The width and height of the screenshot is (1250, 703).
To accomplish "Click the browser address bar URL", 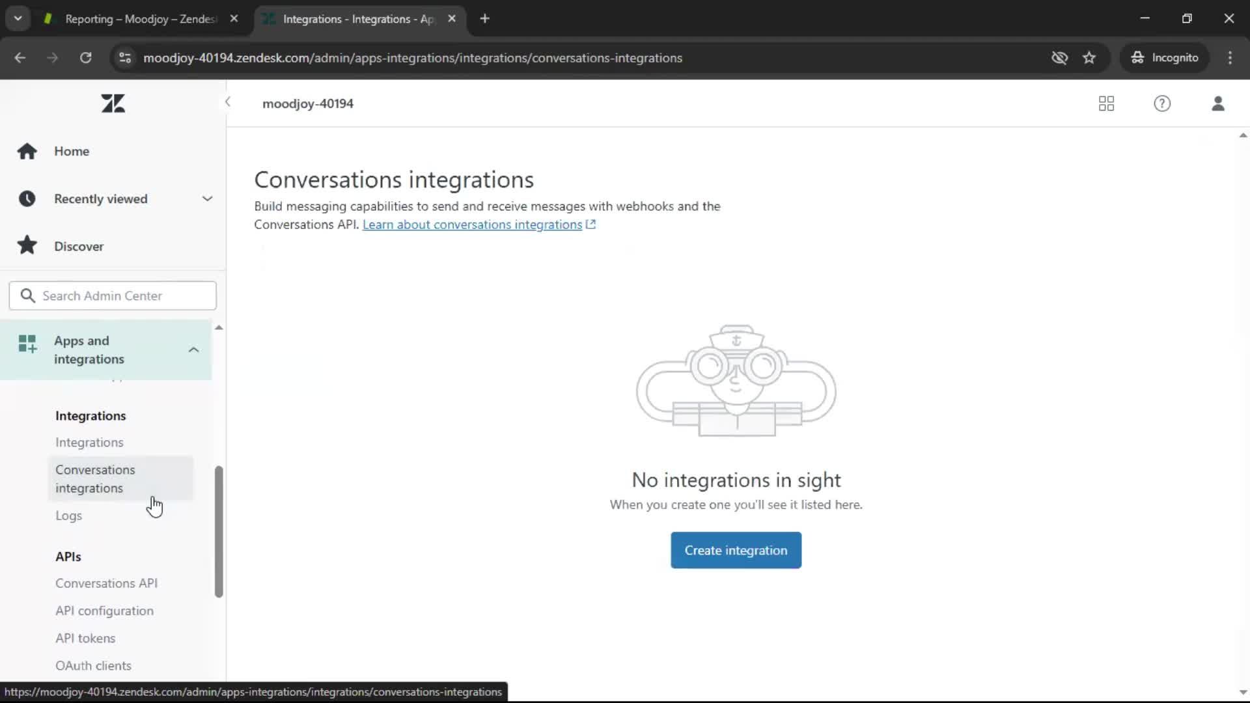I will pos(413,58).
